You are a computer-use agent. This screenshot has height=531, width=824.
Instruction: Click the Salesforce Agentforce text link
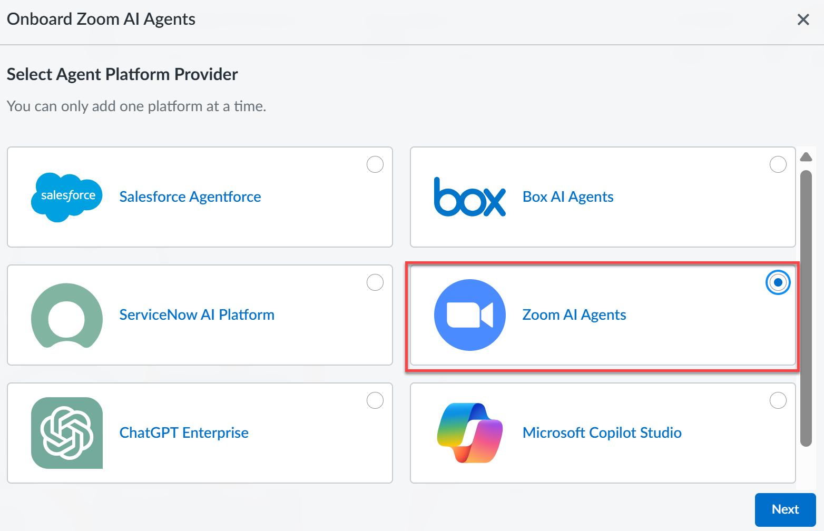[190, 197]
